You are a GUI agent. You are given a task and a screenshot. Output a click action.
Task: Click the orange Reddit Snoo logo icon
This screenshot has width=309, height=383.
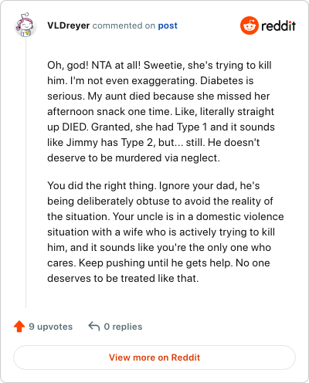click(250, 25)
